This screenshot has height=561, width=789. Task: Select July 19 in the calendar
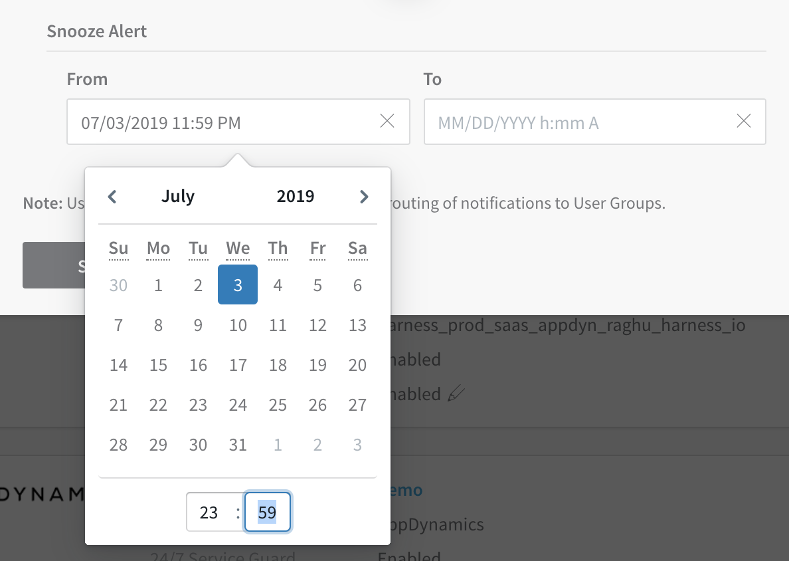click(x=317, y=365)
